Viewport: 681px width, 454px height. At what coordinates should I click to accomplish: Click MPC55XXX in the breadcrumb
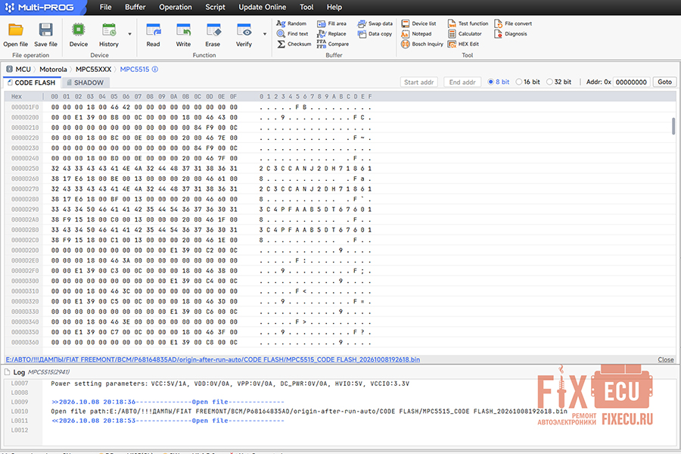(93, 69)
